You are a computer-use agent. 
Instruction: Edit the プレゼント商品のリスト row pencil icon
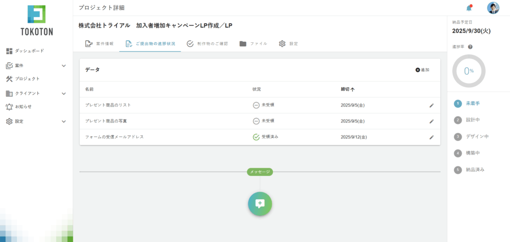pos(431,106)
